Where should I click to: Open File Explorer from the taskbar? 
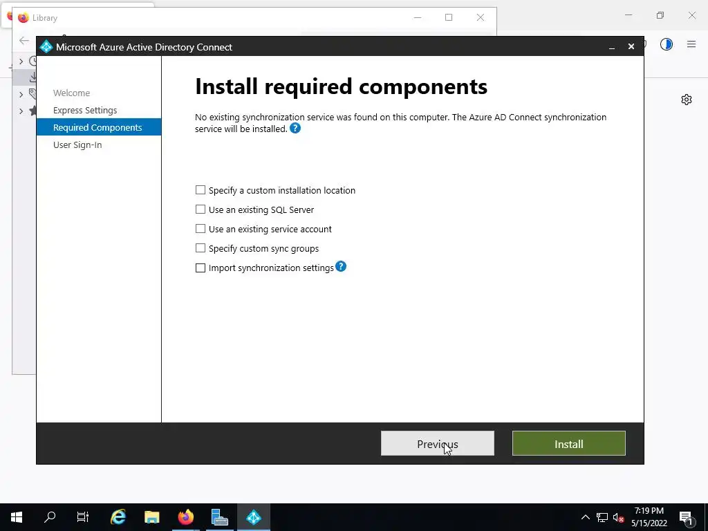pyautogui.click(x=151, y=517)
